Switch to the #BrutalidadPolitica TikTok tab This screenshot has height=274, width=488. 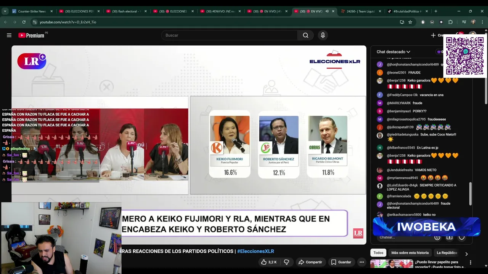pyautogui.click(x=407, y=11)
